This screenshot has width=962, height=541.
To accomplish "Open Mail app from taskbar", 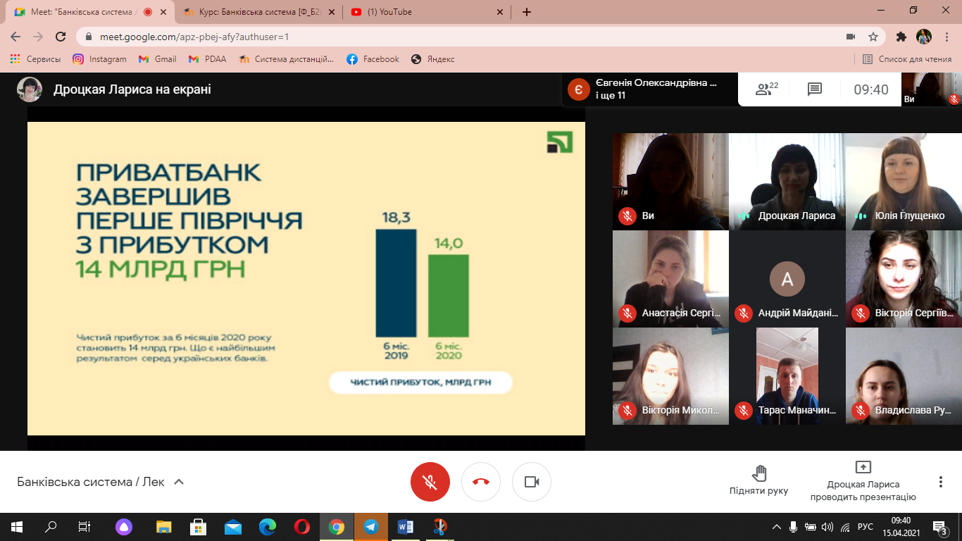I will [232, 527].
